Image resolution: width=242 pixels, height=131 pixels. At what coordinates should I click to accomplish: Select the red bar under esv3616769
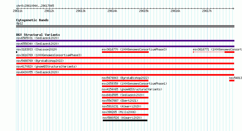click(125, 58)
